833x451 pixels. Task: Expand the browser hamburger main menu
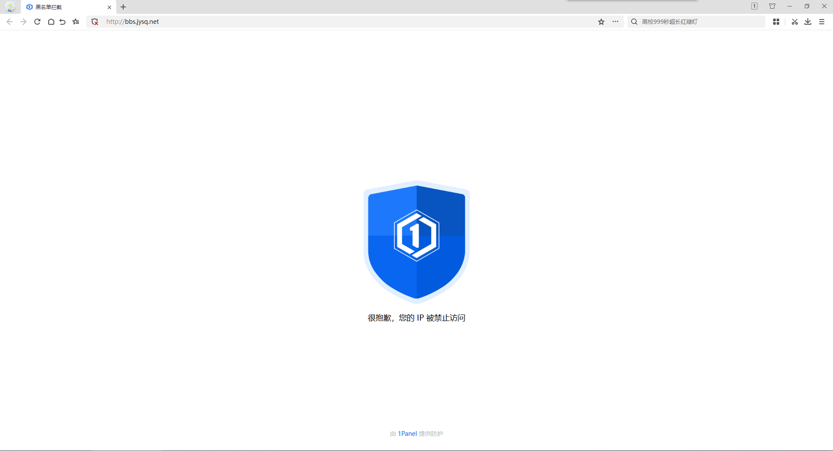coord(822,22)
